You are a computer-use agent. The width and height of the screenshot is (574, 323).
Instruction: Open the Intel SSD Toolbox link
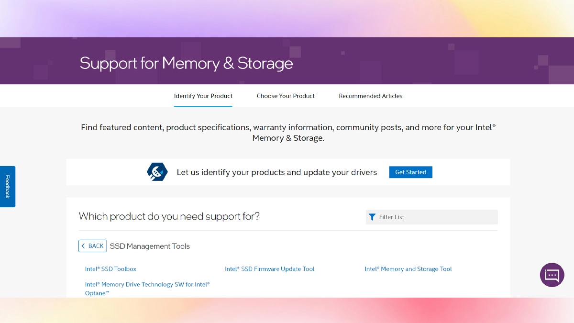coord(110,269)
